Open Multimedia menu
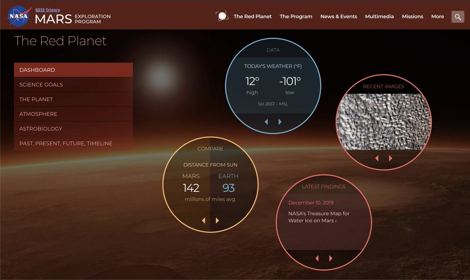Image resolution: width=470 pixels, height=280 pixels. pyautogui.click(x=380, y=16)
